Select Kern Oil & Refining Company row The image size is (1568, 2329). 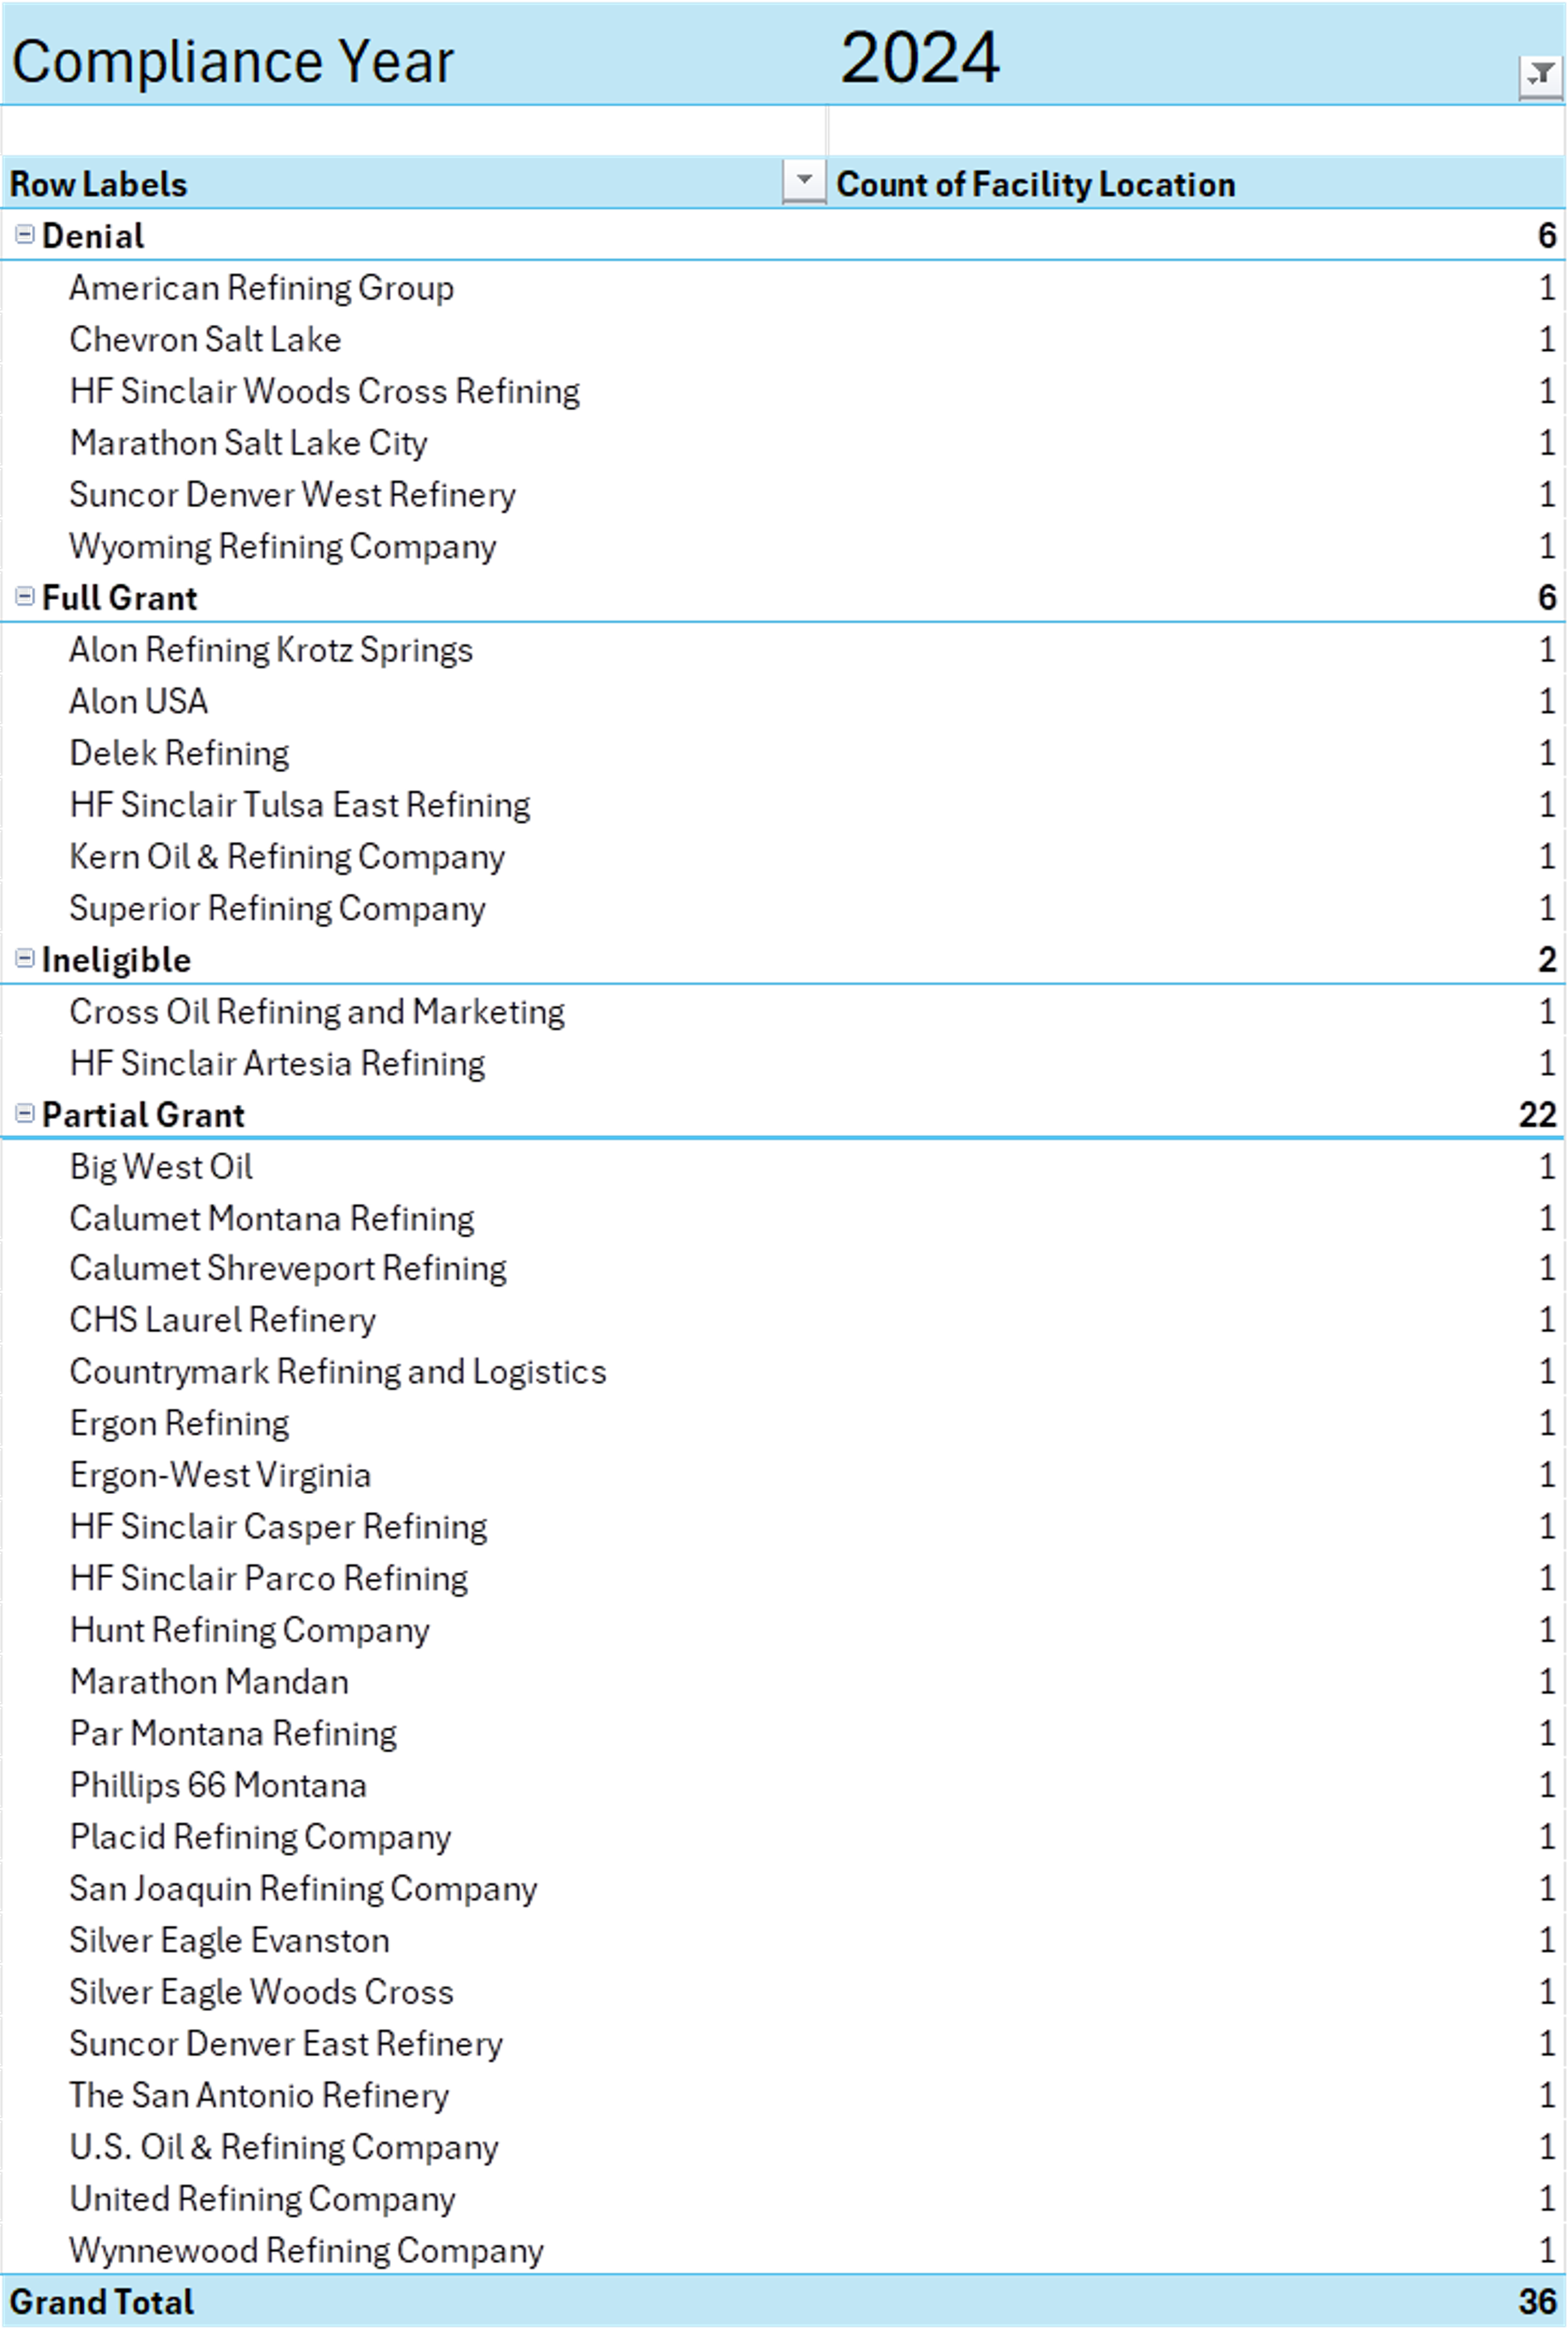point(783,857)
